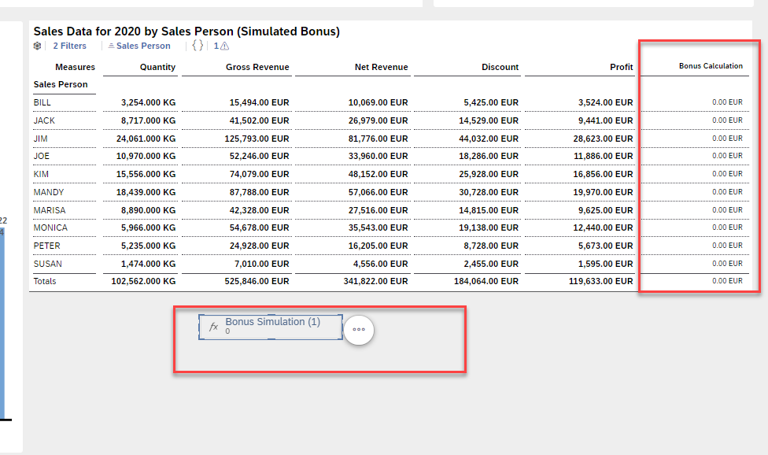The width and height of the screenshot is (768, 455).
Task: Select the Bonus Simulation (1) input control
Action: [272, 326]
